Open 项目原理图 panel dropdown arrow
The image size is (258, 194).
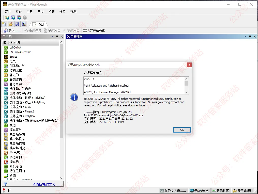(245, 37)
